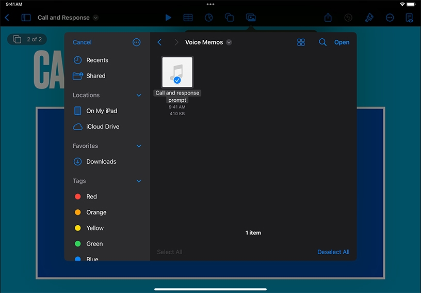
Task: Tap the insert shape icon
Action: pos(230,18)
